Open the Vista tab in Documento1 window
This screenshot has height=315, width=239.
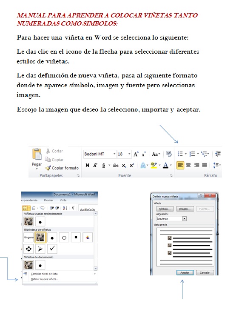click(63, 200)
